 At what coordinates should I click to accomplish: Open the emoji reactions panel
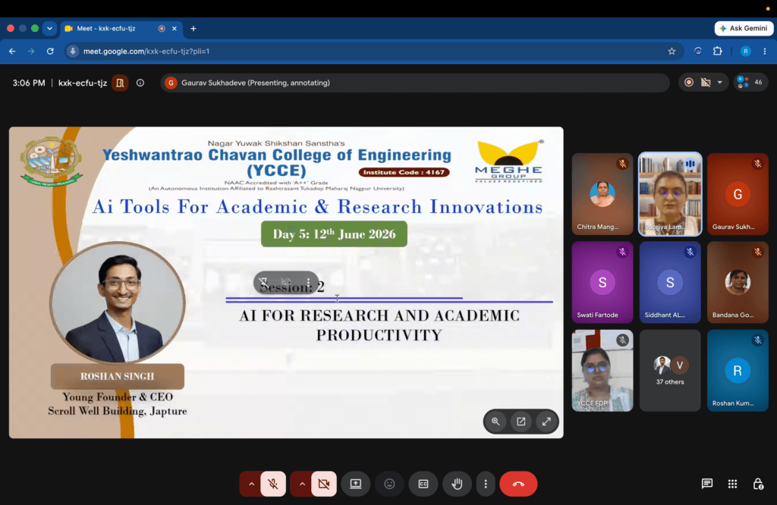point(389,484)
